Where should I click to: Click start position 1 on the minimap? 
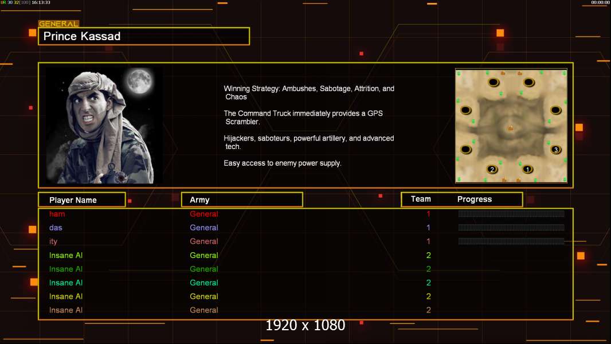click(527, 169)
